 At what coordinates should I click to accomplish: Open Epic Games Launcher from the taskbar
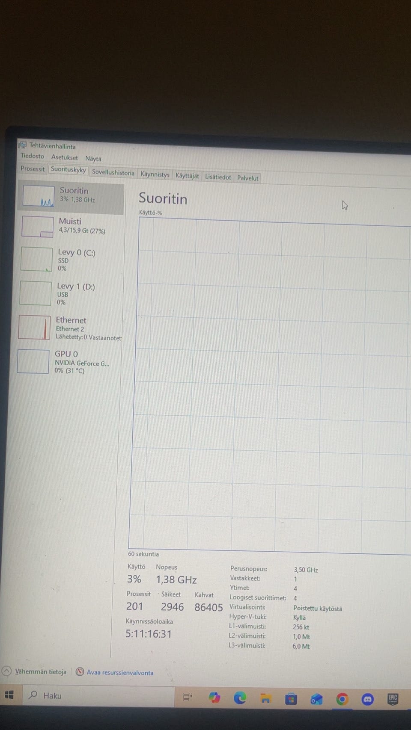(393, 699)
